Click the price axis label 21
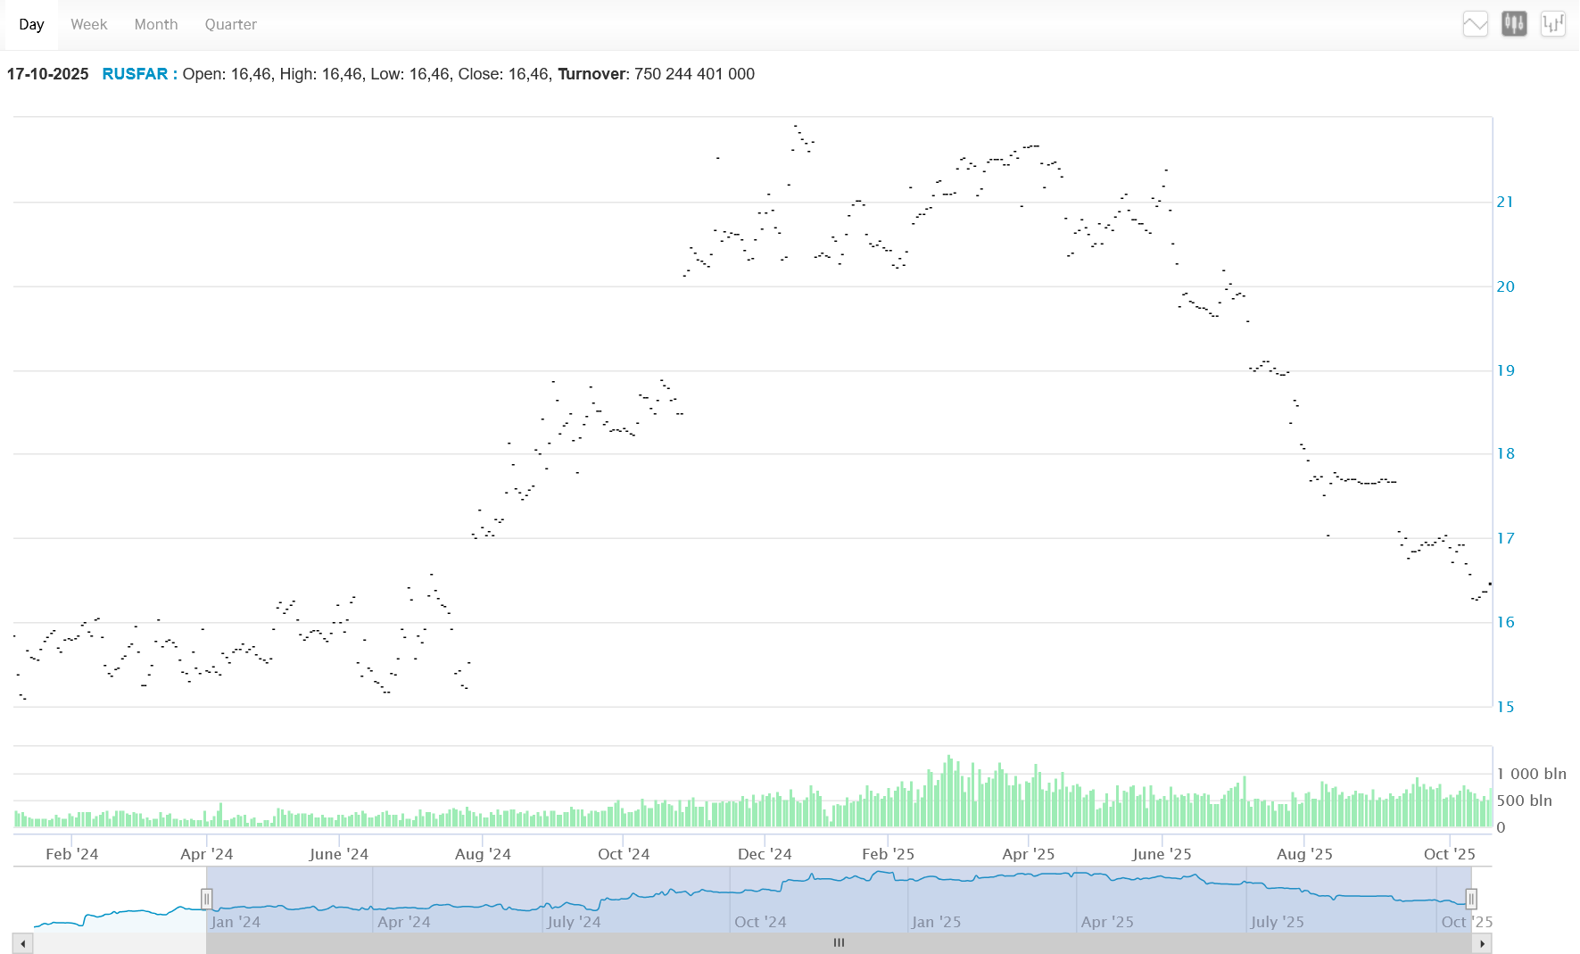The width and height of the screenshot is (1580, 954). [1505, 202]
